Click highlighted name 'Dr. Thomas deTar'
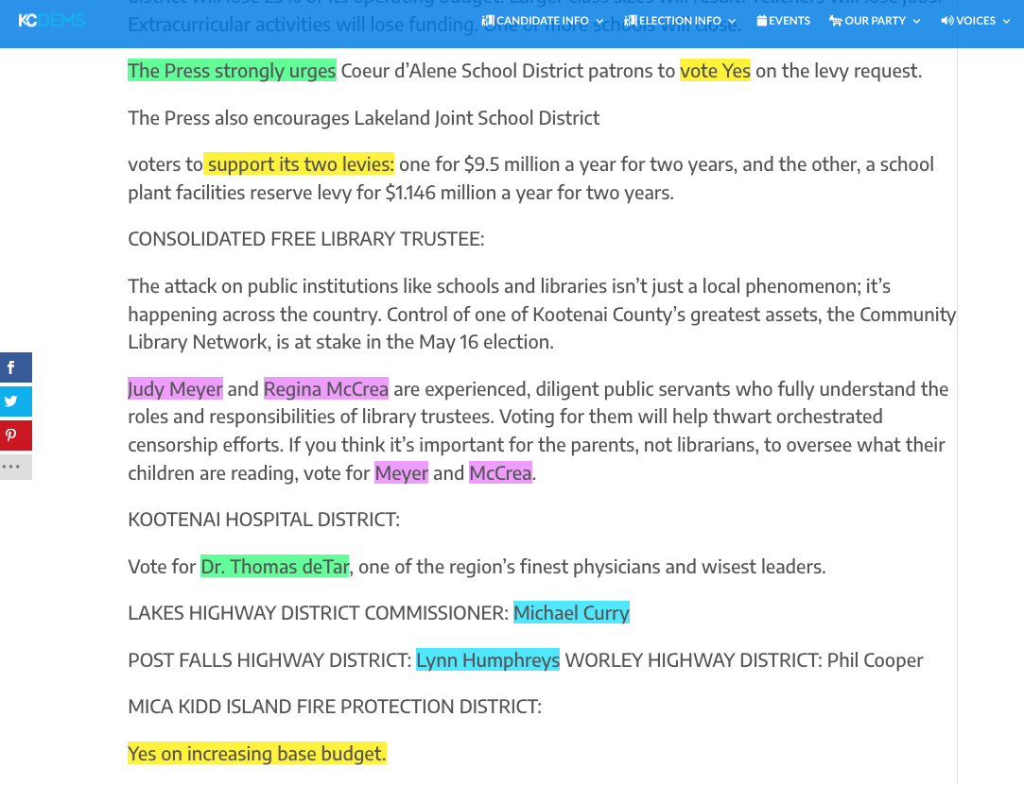Screen dimensions: 1024x785 pyautogui.click(x=274, y=567)
